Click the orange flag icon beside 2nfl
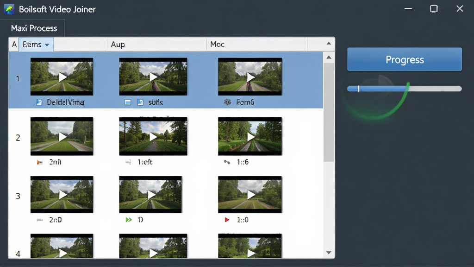The height and width of the screenshot is (267, 474). (40, 162)
